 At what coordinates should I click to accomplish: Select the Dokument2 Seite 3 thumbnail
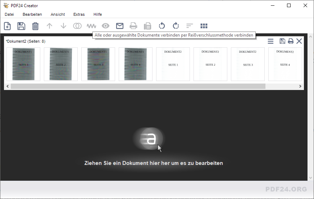coord(247,64)
